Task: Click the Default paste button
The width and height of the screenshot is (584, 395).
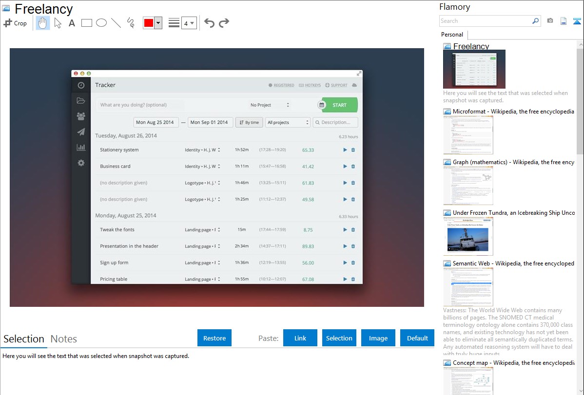Action: click(x=417, y=338)
